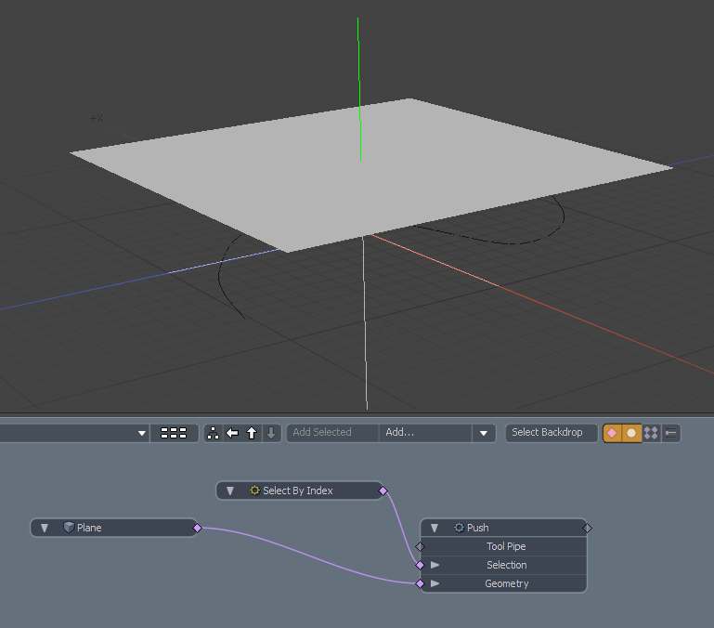Click the up arrow navigation icon

click(252, 433)
